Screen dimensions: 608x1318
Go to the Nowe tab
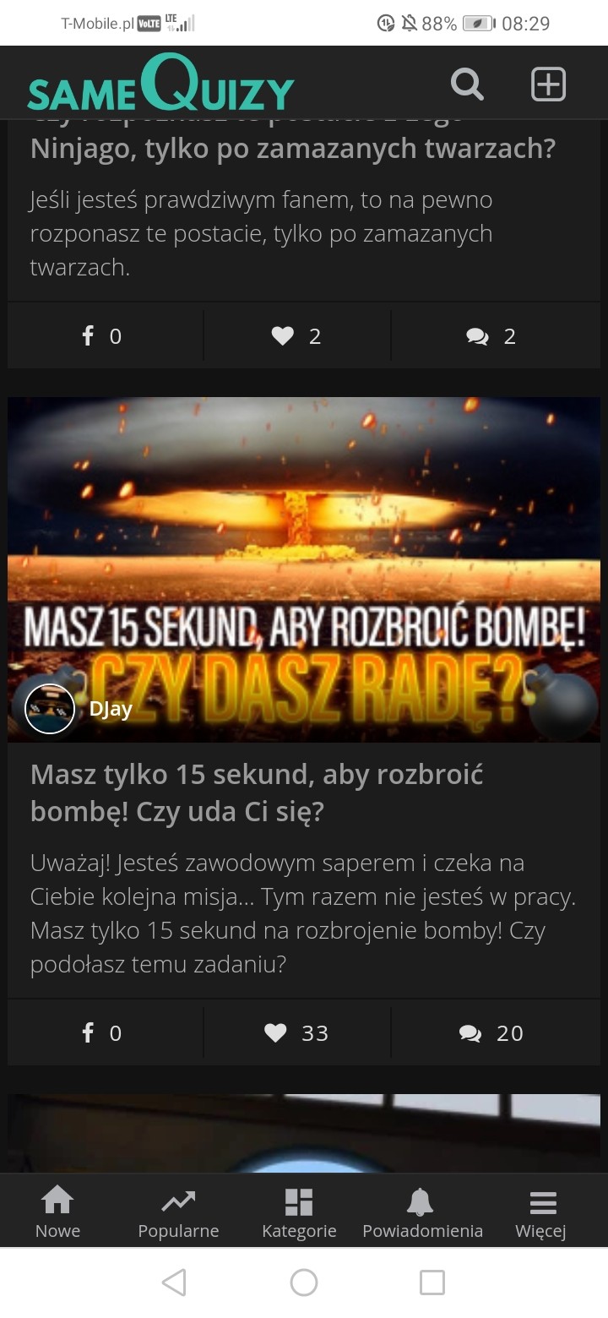(57, 1212)
